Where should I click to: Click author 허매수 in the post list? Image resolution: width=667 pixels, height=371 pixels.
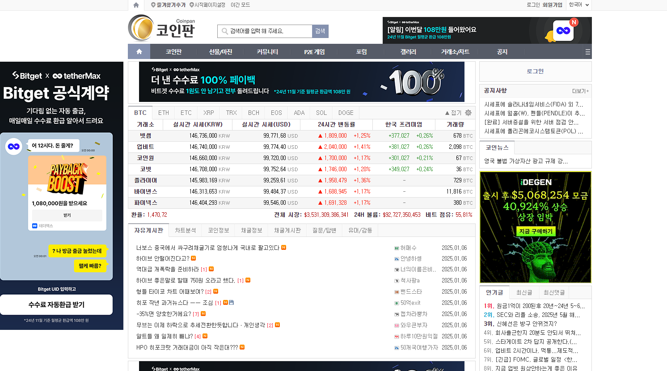click(408, 248)
